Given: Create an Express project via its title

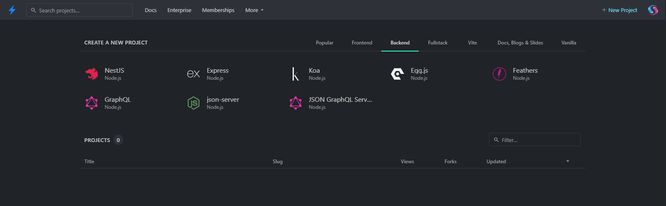Looking at the screenshot, I should (x=218, y=71).
